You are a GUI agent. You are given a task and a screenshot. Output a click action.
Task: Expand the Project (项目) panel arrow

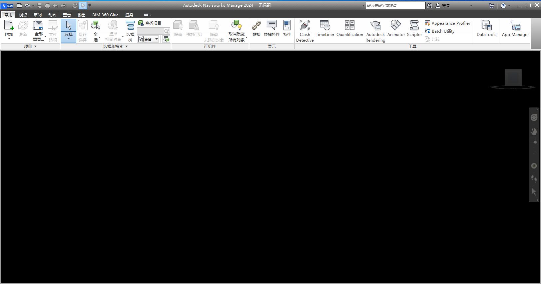click(x=35, y=47)
